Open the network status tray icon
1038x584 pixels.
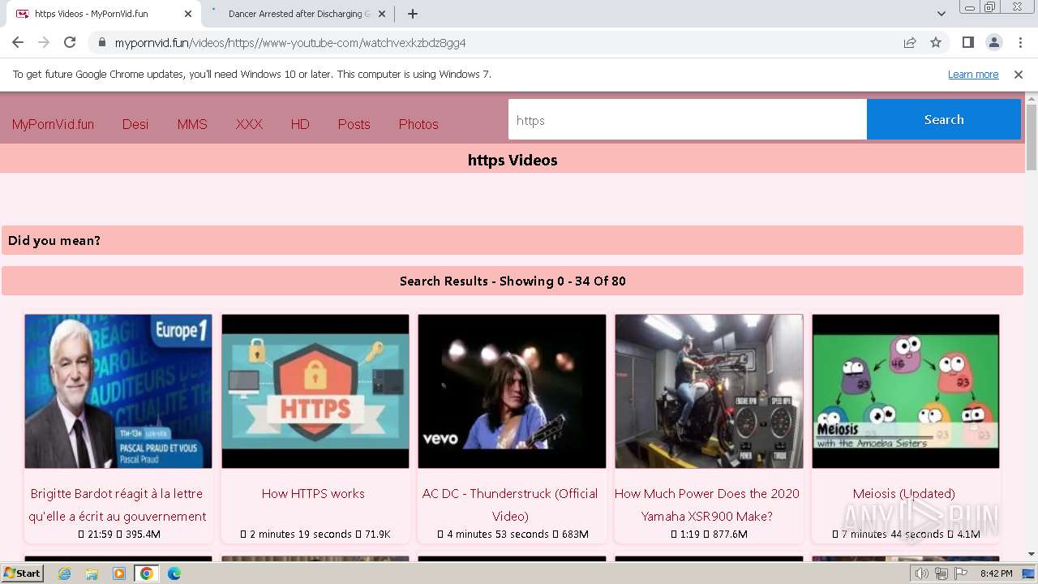(x=941, y=573)
